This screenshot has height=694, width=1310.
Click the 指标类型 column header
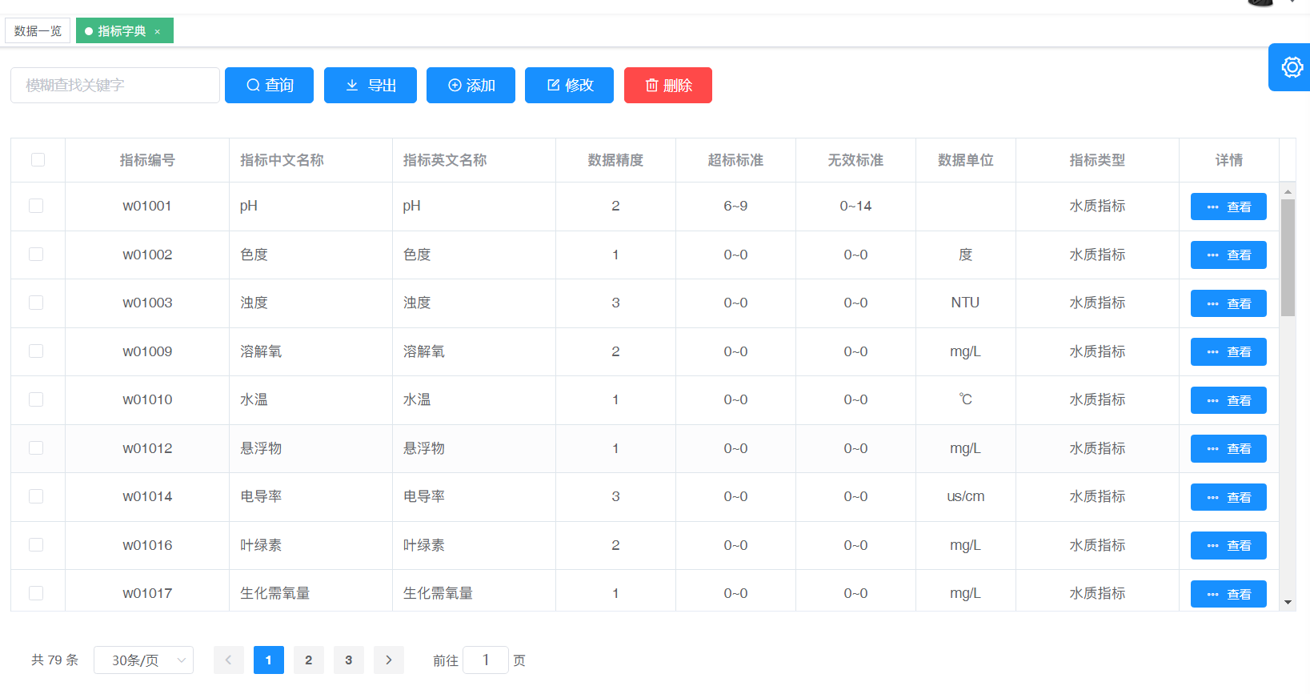click(1097, 160)
